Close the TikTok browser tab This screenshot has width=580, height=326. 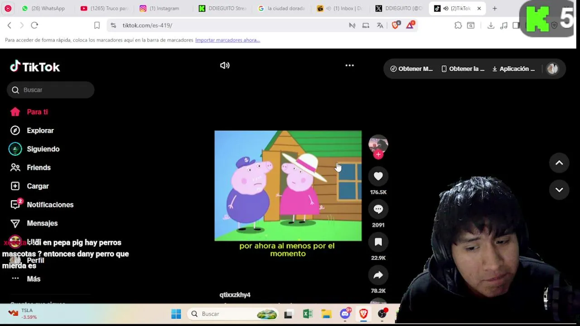(x=479, y=8)
